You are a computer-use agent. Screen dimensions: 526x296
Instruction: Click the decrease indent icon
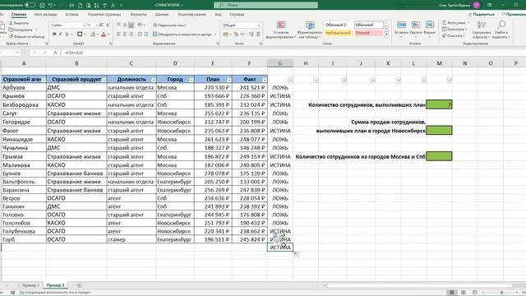click(140, 35)
